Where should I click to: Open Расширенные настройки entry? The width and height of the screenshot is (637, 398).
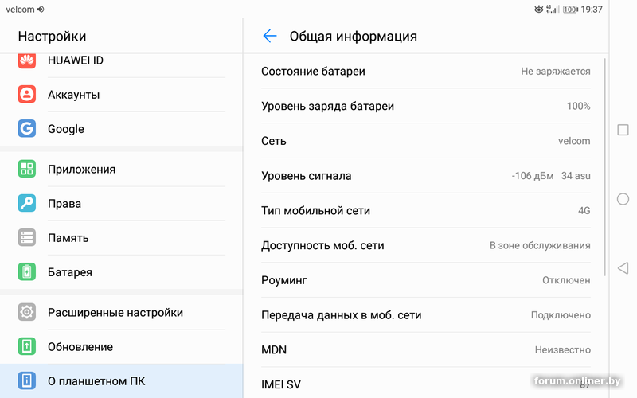(x=122, y=312)
